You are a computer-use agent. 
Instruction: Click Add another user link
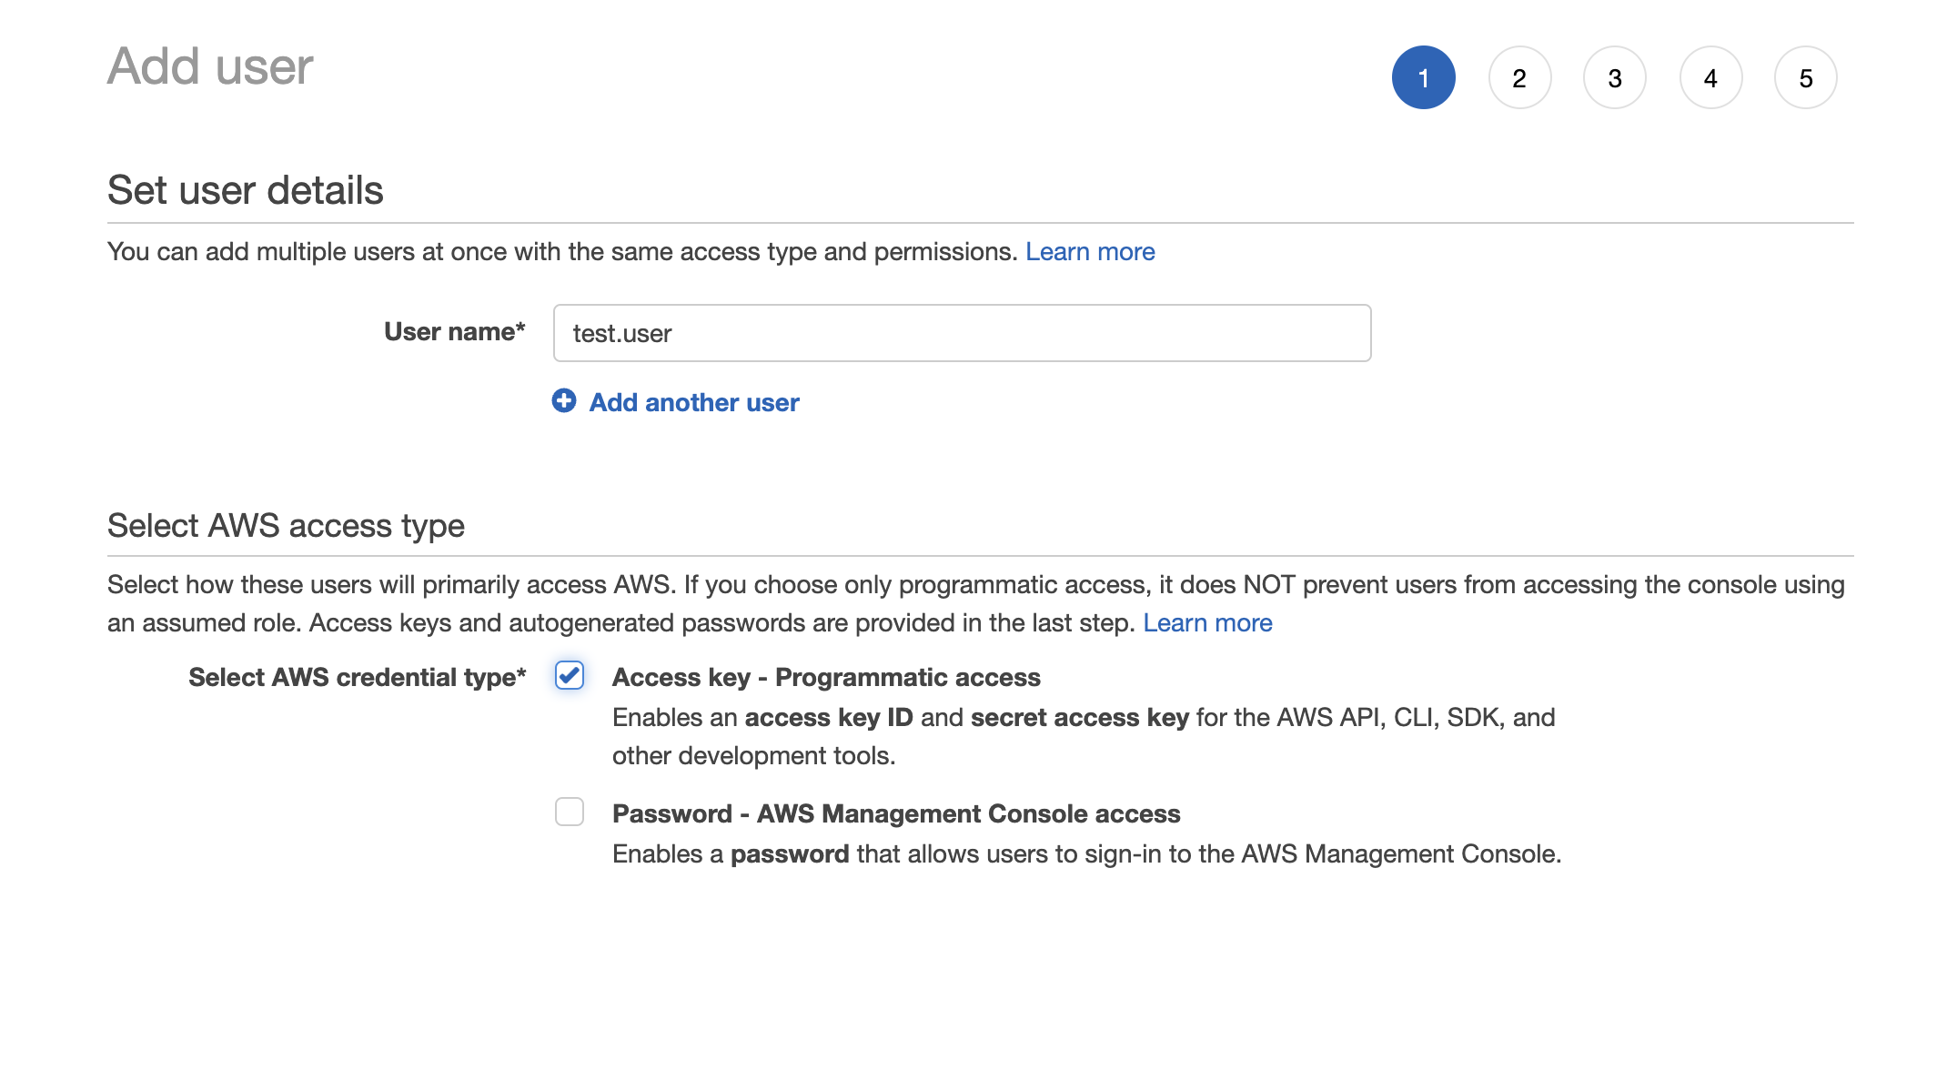pos(694,403)
